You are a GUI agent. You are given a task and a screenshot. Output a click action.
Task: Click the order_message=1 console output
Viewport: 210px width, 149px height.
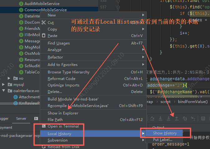pyautogui.click(x=171, y=144)
